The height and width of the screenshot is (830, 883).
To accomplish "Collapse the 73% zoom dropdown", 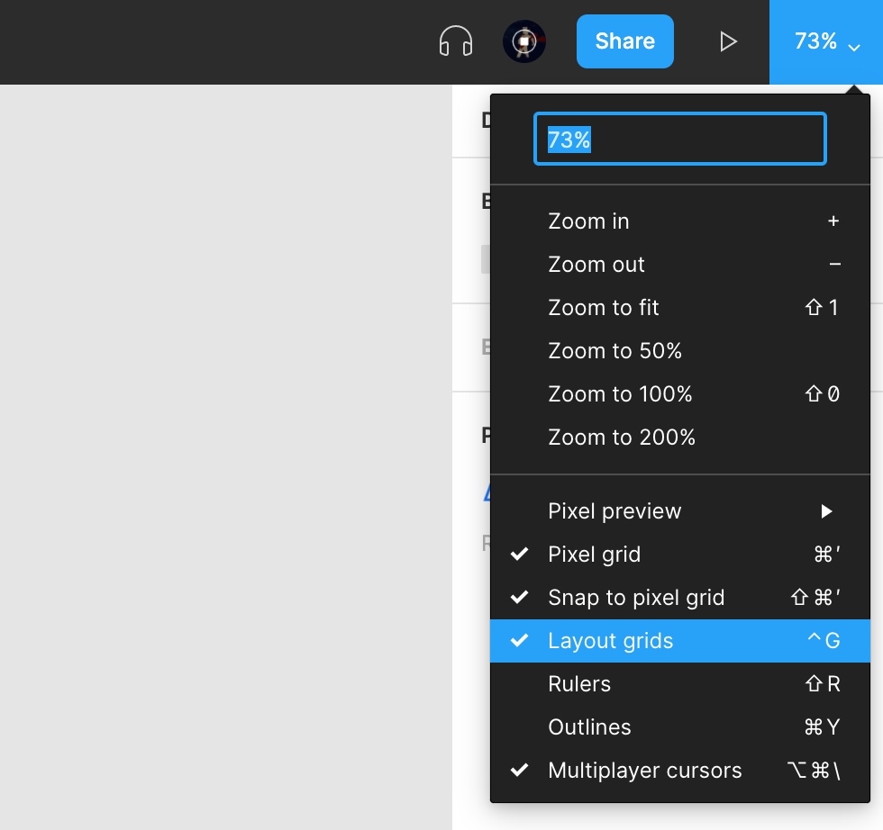I will coord(826,41).
